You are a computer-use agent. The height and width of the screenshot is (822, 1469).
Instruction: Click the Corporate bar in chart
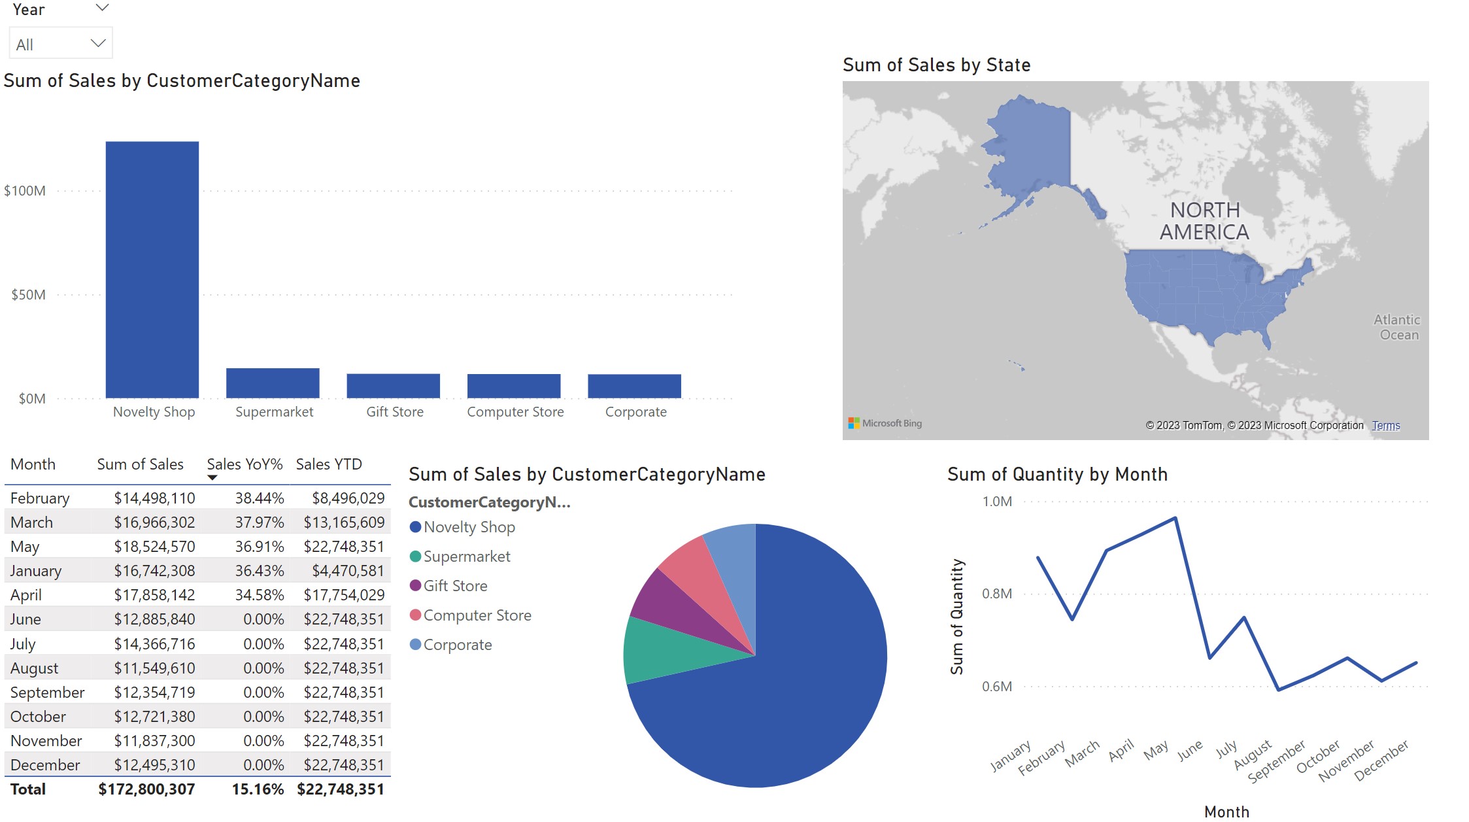(634, 386)
